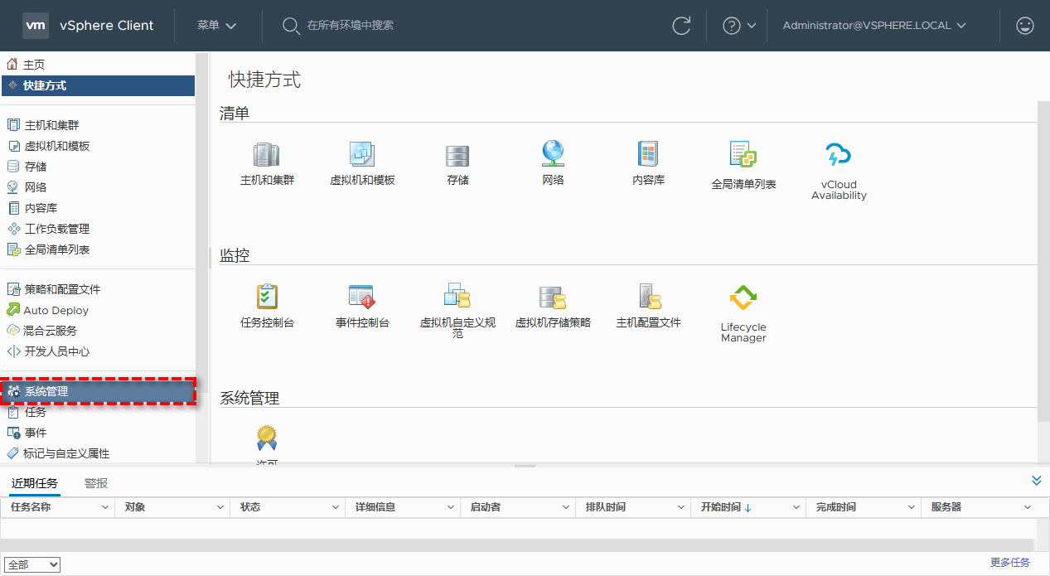Image resolution: width=1050 pixels, height=576 pixels.
Task: Select the 近期任务 tab
Action: pyautogui.click(x=35, y=483)
